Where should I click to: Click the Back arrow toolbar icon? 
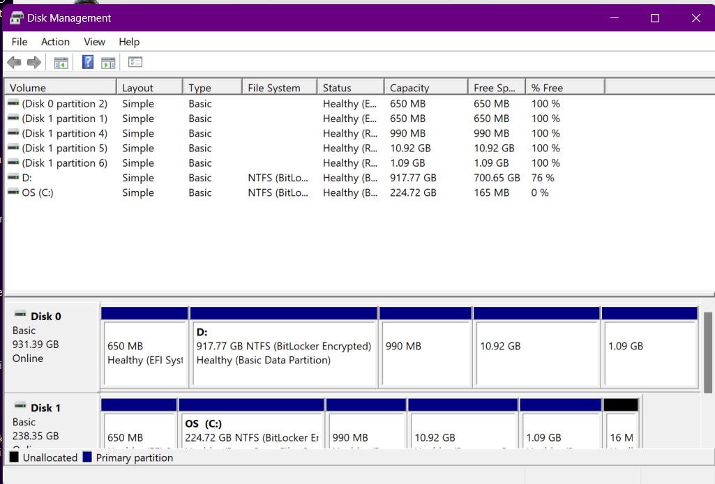click(14, 63)
